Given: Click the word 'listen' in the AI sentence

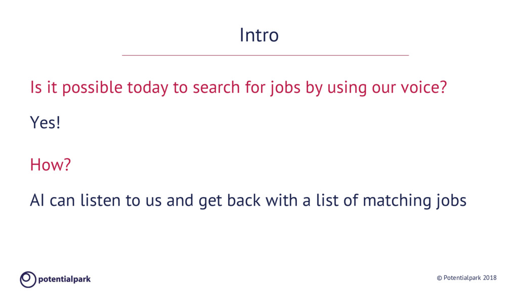Looking at the screenshot, I should coord(101,200).
